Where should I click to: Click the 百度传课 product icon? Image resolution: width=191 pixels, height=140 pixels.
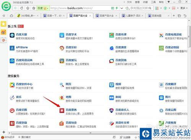(112, 35)
